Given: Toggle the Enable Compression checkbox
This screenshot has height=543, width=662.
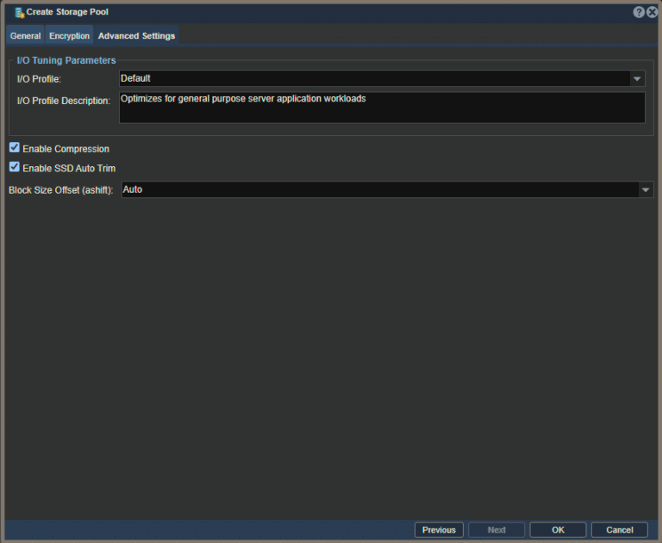Looking at the screenshot, I should (x=15, y=147).
